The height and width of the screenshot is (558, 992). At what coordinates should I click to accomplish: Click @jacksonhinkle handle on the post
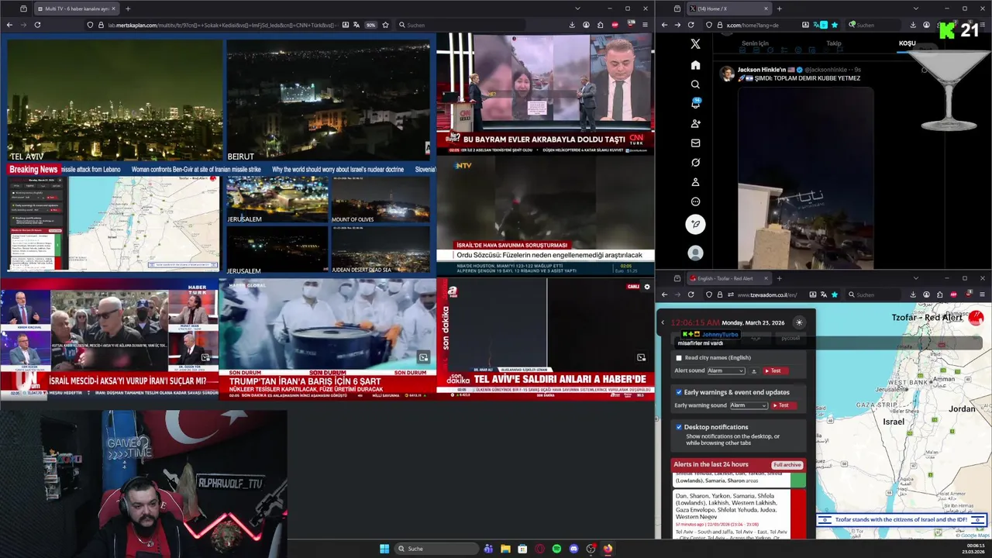click(827, 70)
